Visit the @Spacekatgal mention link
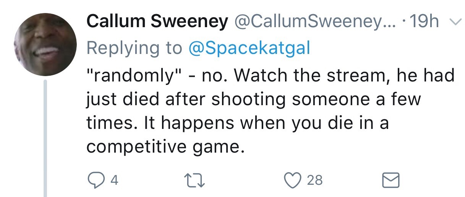 point(248,49)
